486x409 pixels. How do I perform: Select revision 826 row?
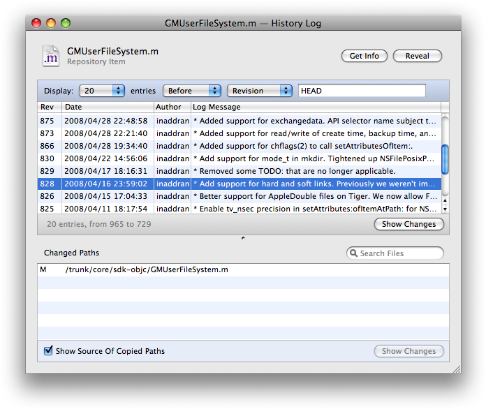click(x=240, y=196)
